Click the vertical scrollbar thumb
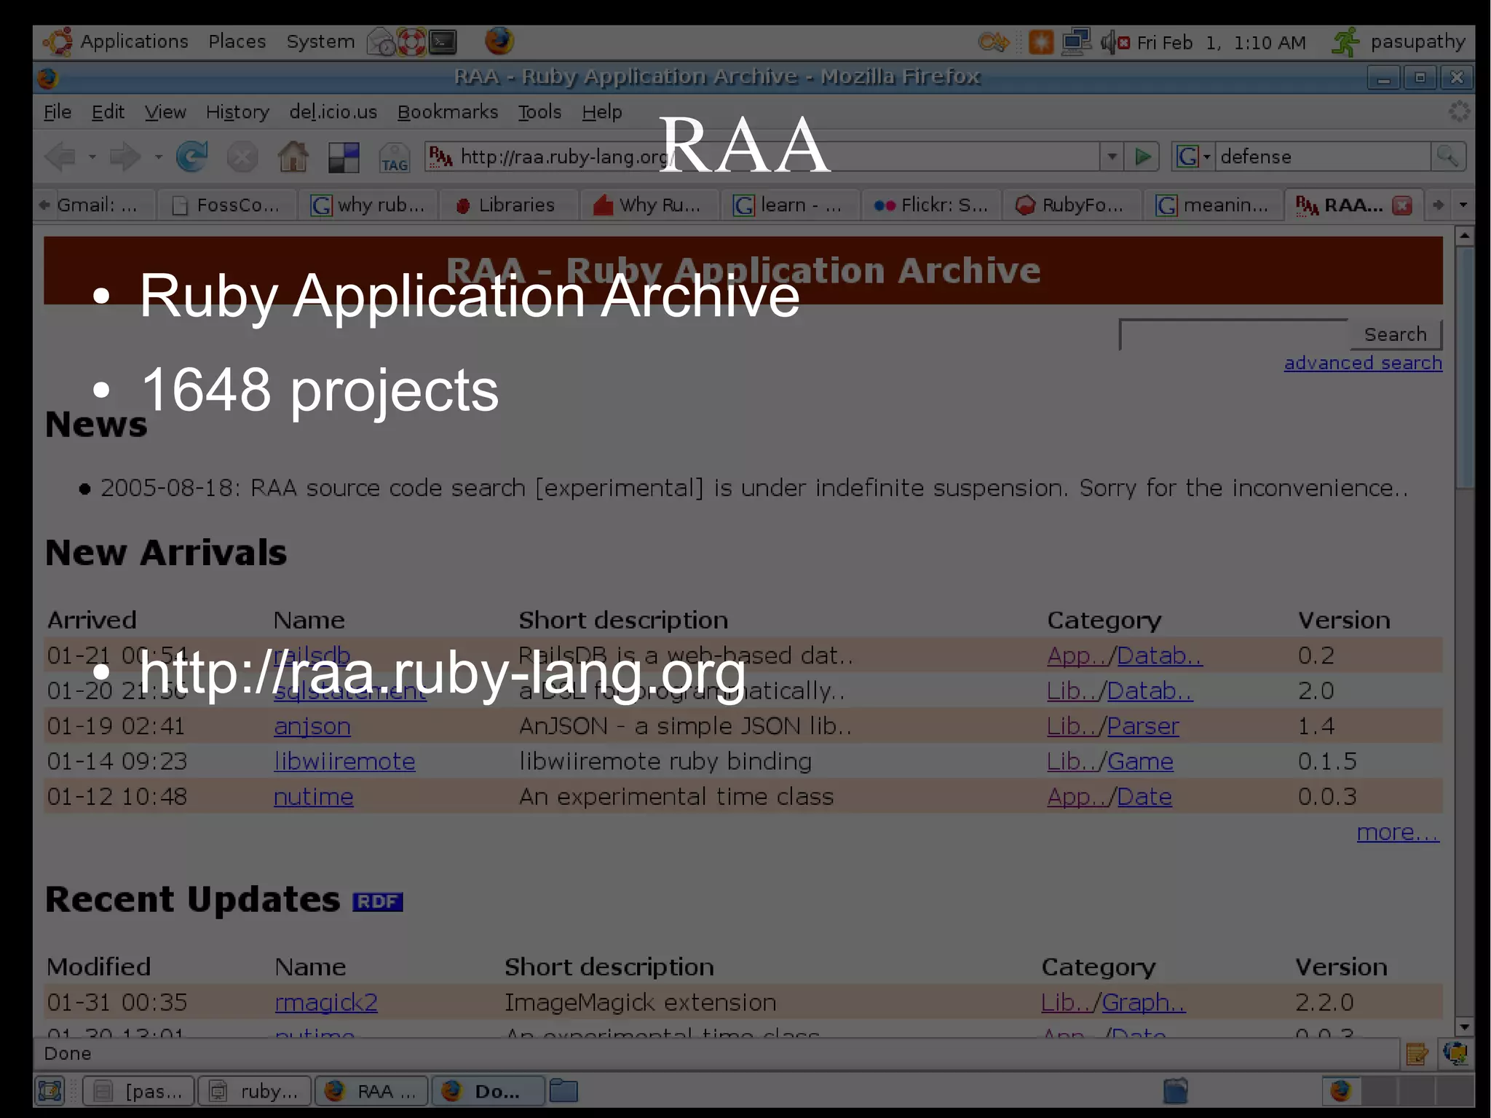Viewport: 1491px width, 1118px height. tap(1465, 368)
